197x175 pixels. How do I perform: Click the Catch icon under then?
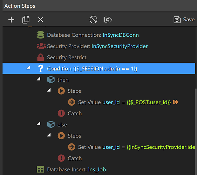pos(61,113)
